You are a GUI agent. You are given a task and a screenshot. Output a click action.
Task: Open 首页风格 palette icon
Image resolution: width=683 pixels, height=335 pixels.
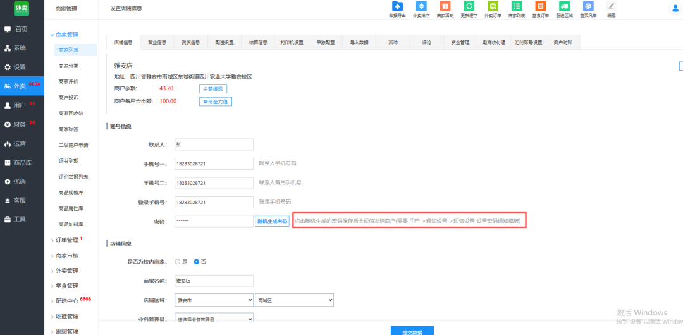(x=588, y=6)
